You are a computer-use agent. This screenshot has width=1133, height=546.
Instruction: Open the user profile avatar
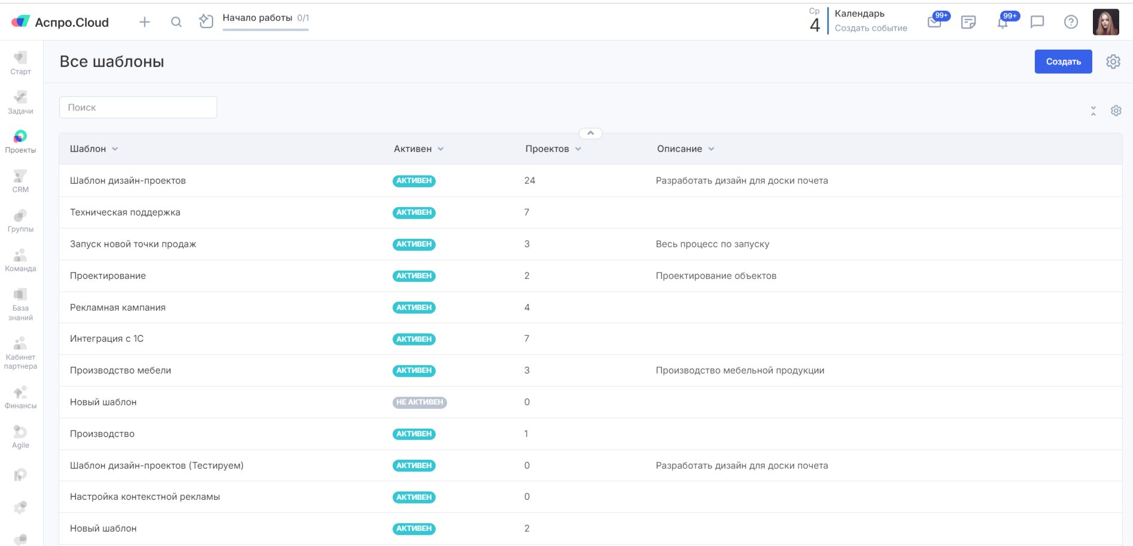(x=1105, y=22)
